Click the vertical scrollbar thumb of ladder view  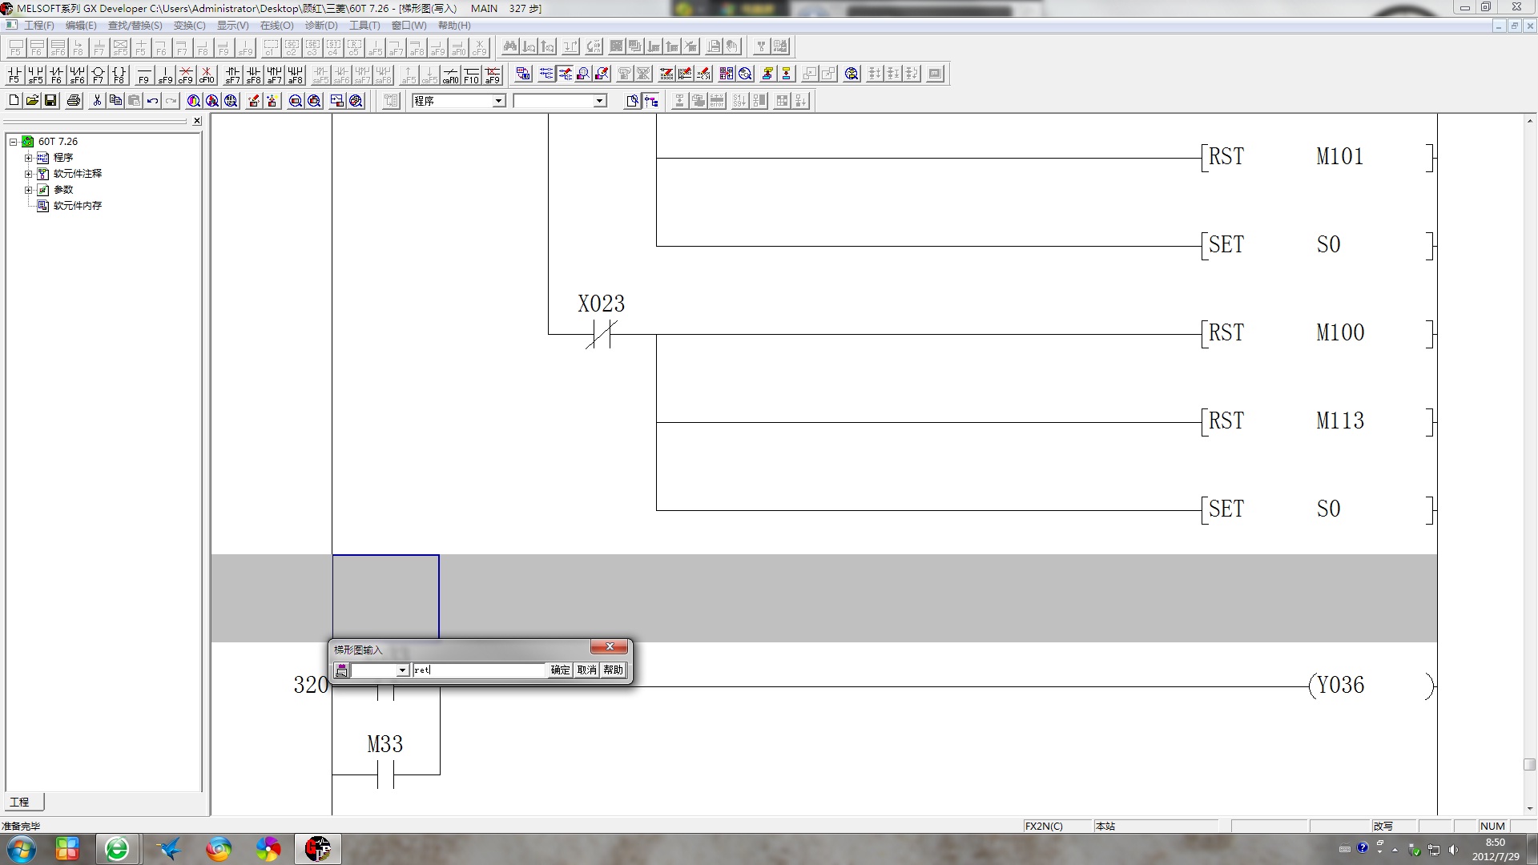coord(1529,764)
